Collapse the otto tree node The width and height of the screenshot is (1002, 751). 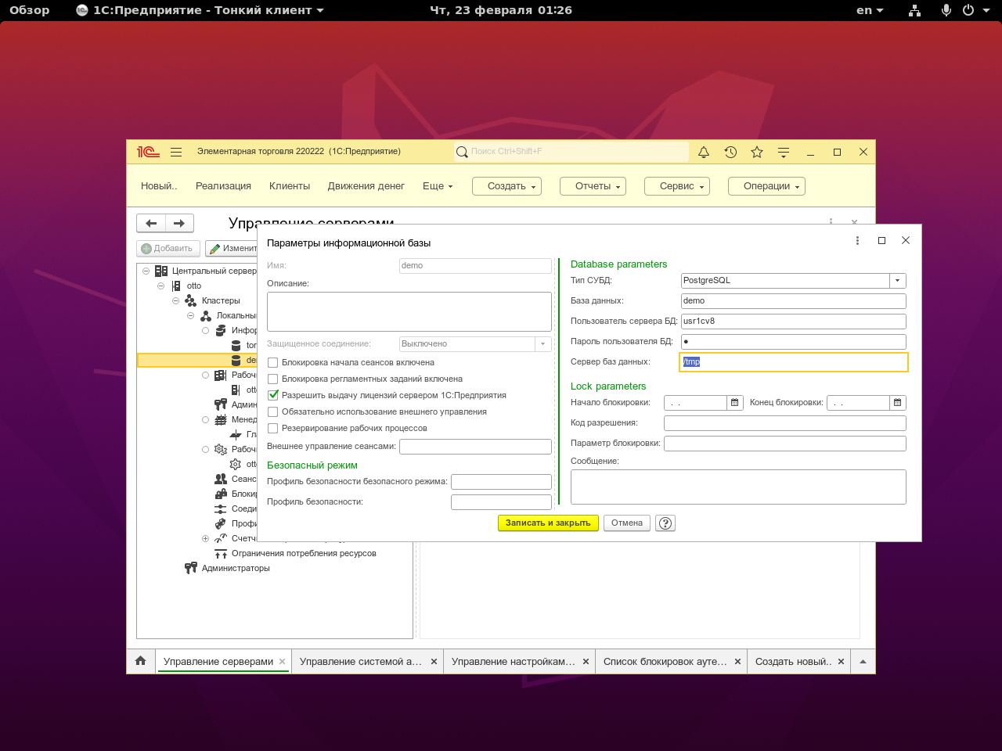tap(161, 286)
